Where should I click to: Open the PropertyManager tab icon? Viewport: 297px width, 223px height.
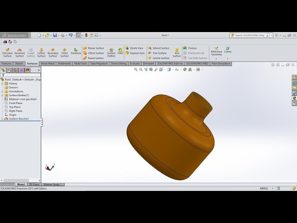9,70
